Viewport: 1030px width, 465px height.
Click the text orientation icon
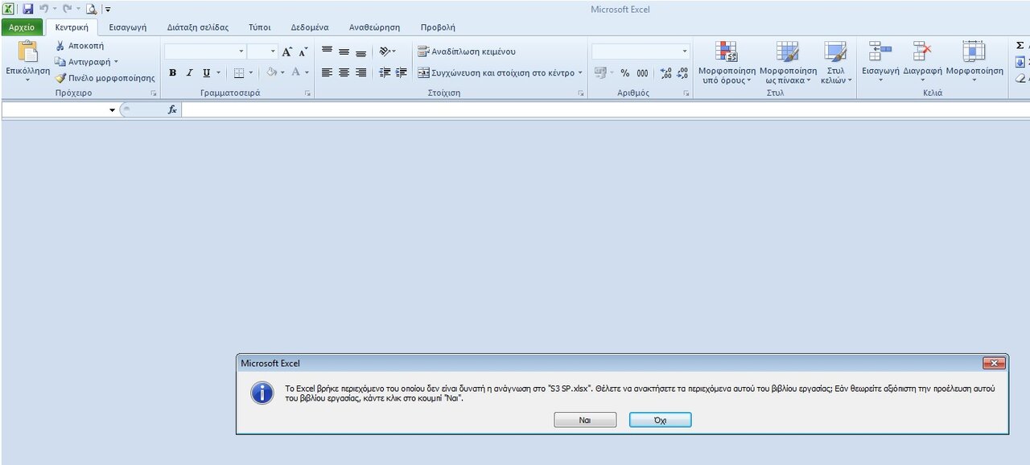[385, 51]
